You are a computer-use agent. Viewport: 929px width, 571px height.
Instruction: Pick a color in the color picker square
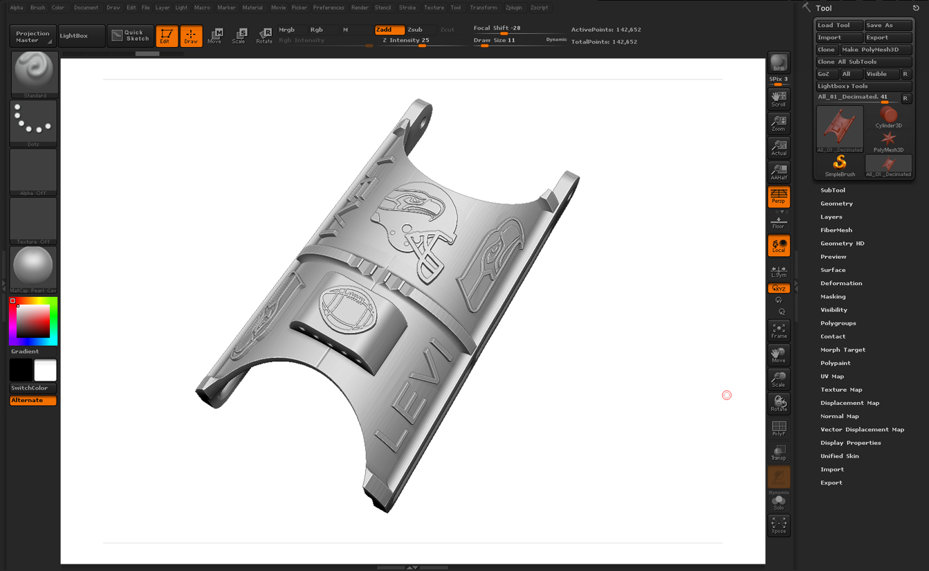(x=33, y=321)
